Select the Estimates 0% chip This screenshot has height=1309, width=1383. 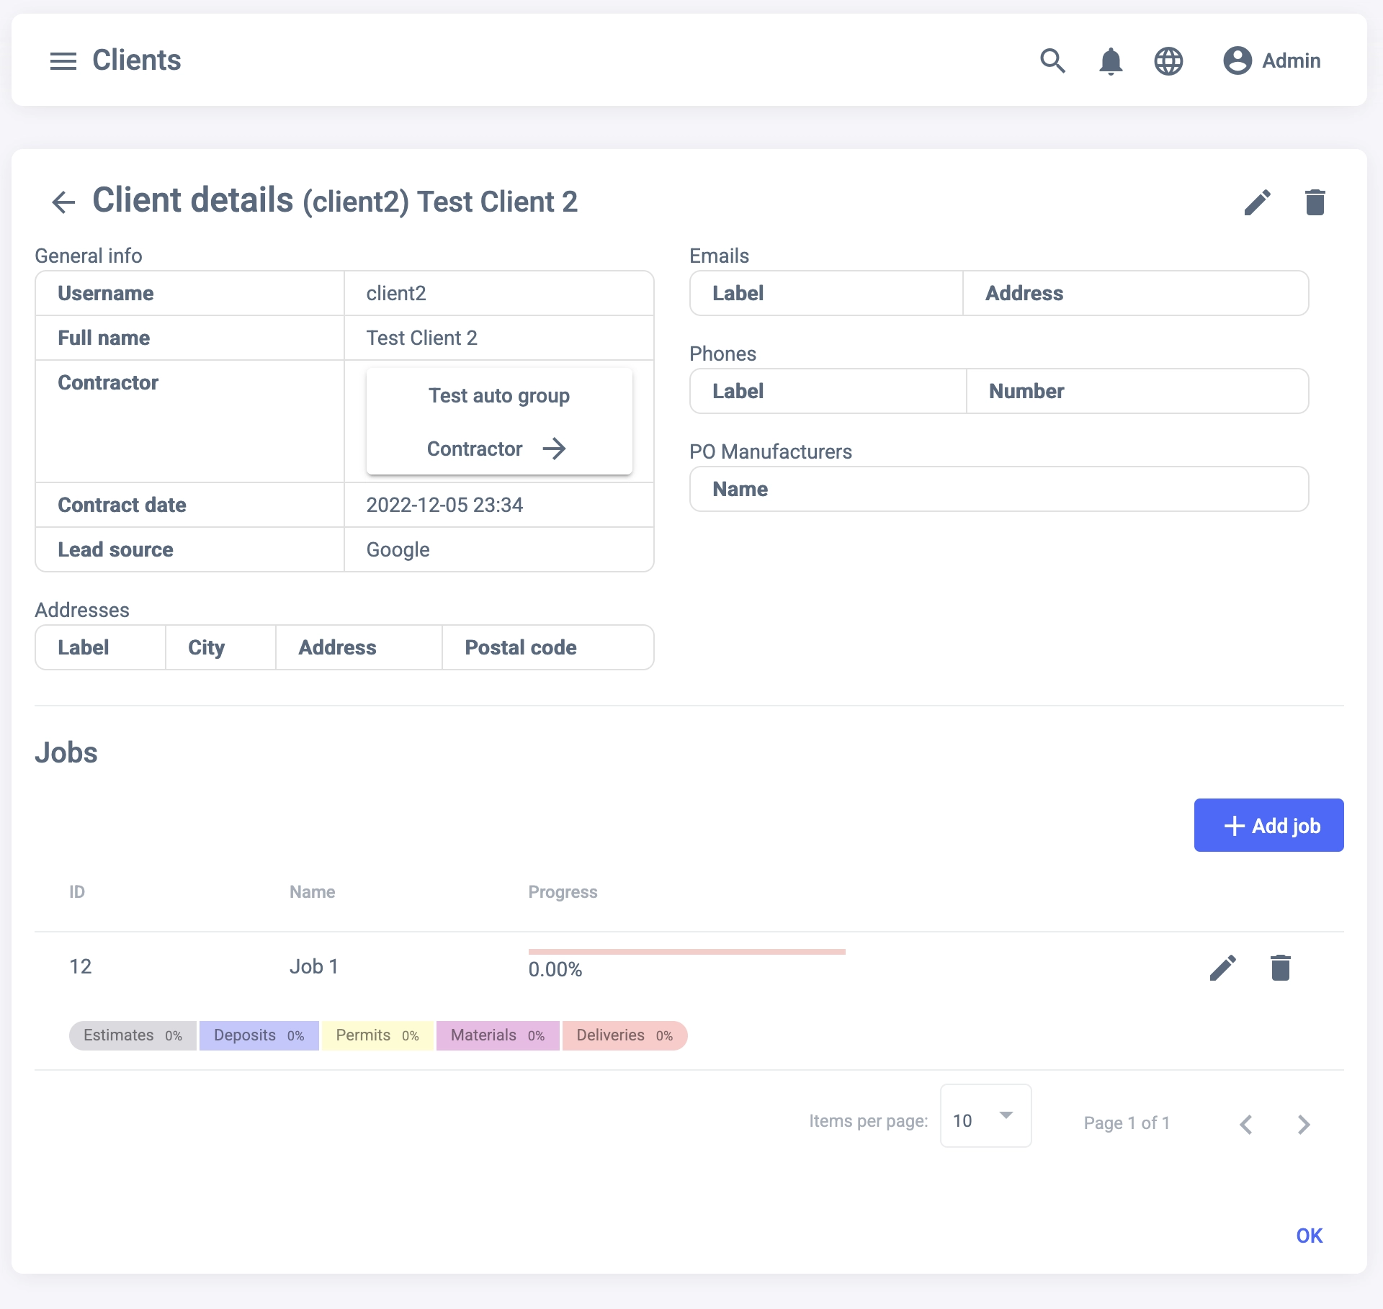pyautogui.click(x=133, y=1035)
